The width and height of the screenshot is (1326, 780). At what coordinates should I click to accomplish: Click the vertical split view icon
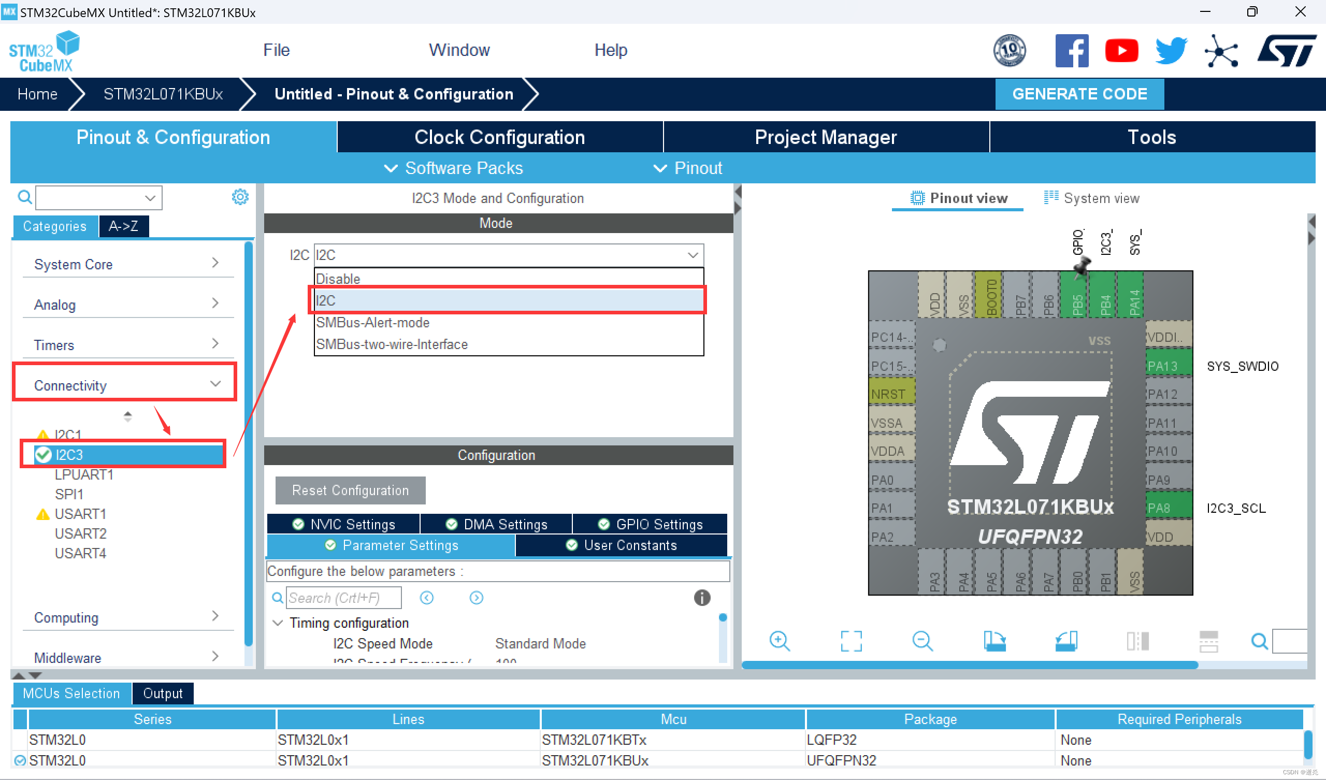coord(1208,641)
